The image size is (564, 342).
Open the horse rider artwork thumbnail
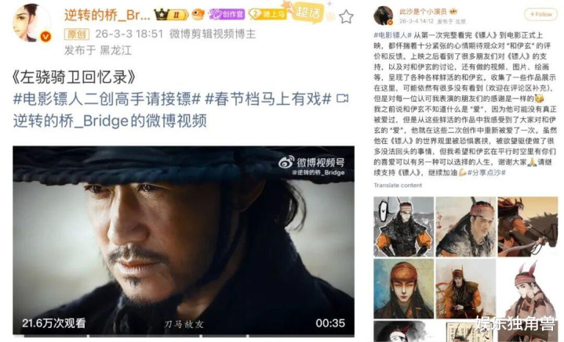coord(528,226)
